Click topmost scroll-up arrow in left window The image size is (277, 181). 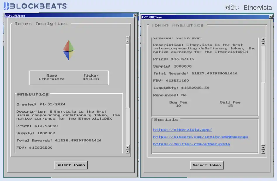(x=127, y=38)
